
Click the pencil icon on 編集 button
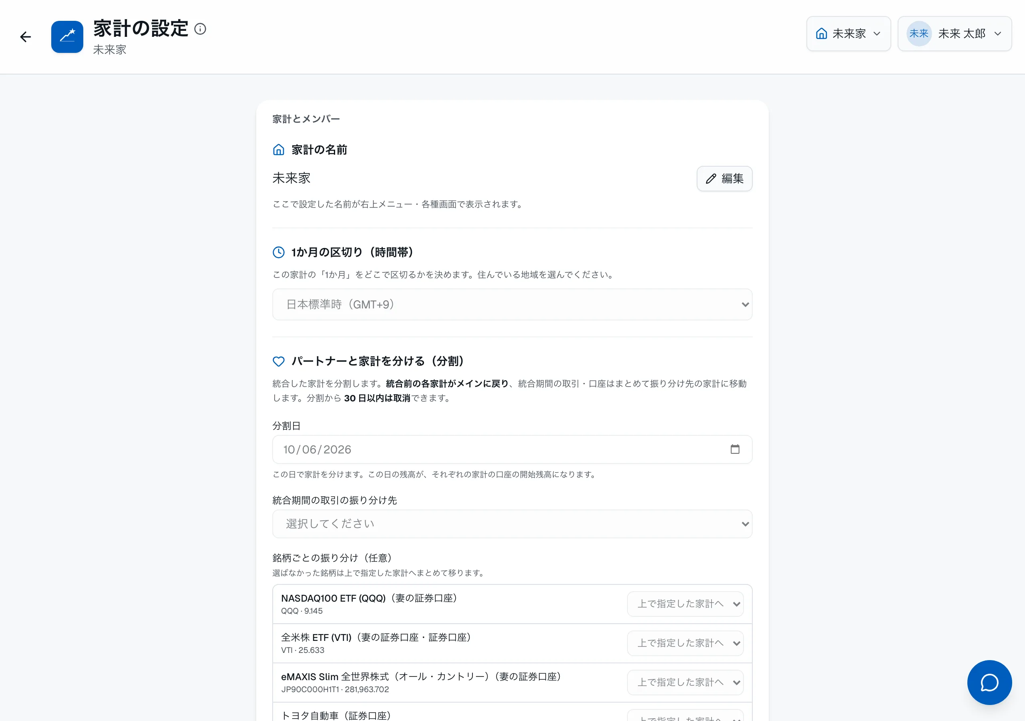tap(711, 179)
